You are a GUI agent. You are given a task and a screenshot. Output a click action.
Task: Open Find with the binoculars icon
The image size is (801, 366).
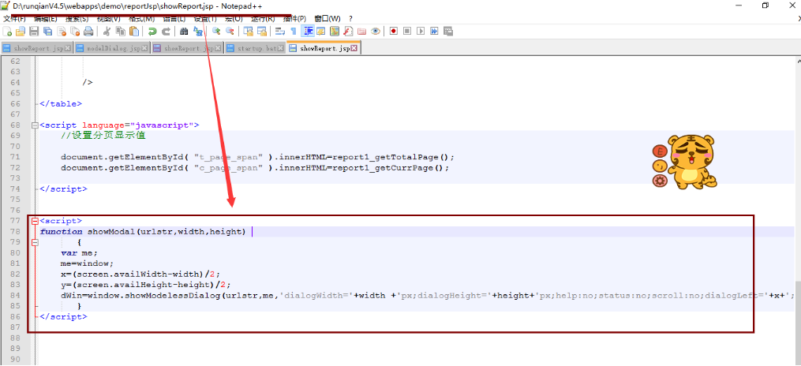(x=184, y=32)
